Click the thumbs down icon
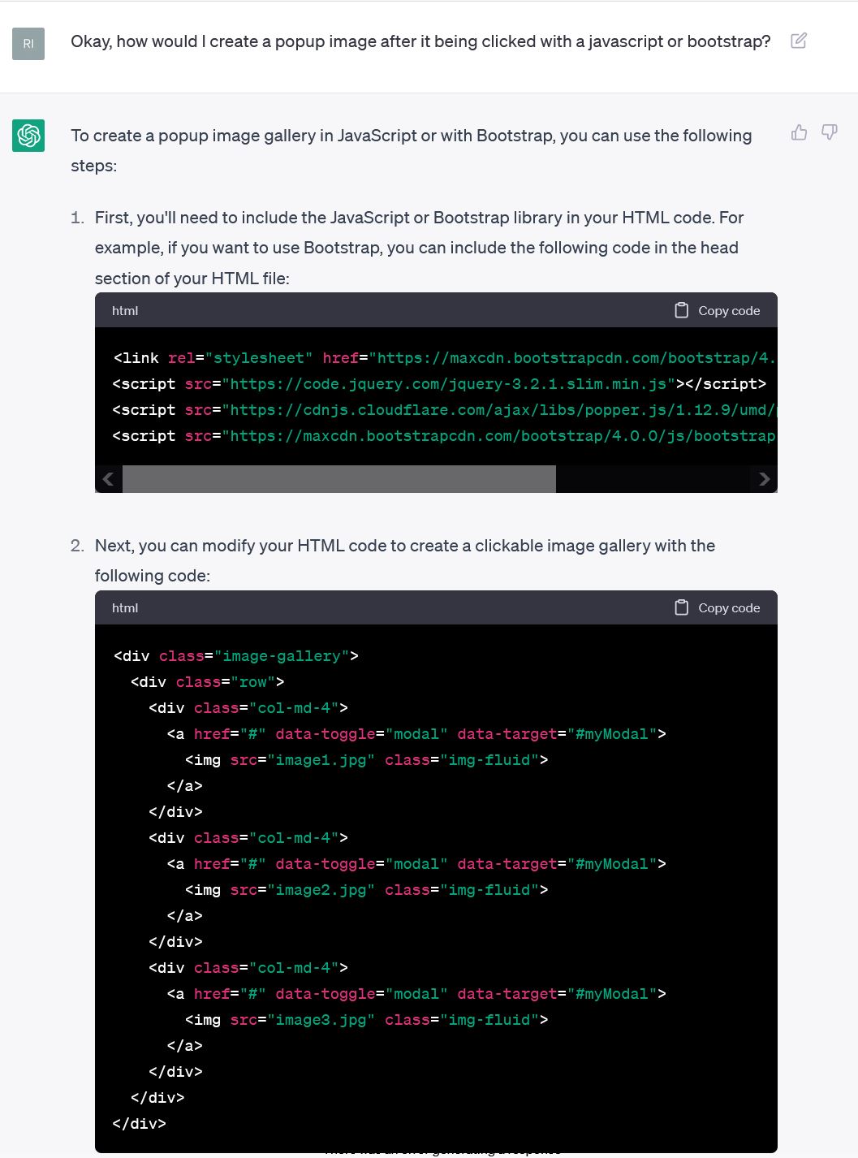 pyautogui.click(x=830, y=132)
